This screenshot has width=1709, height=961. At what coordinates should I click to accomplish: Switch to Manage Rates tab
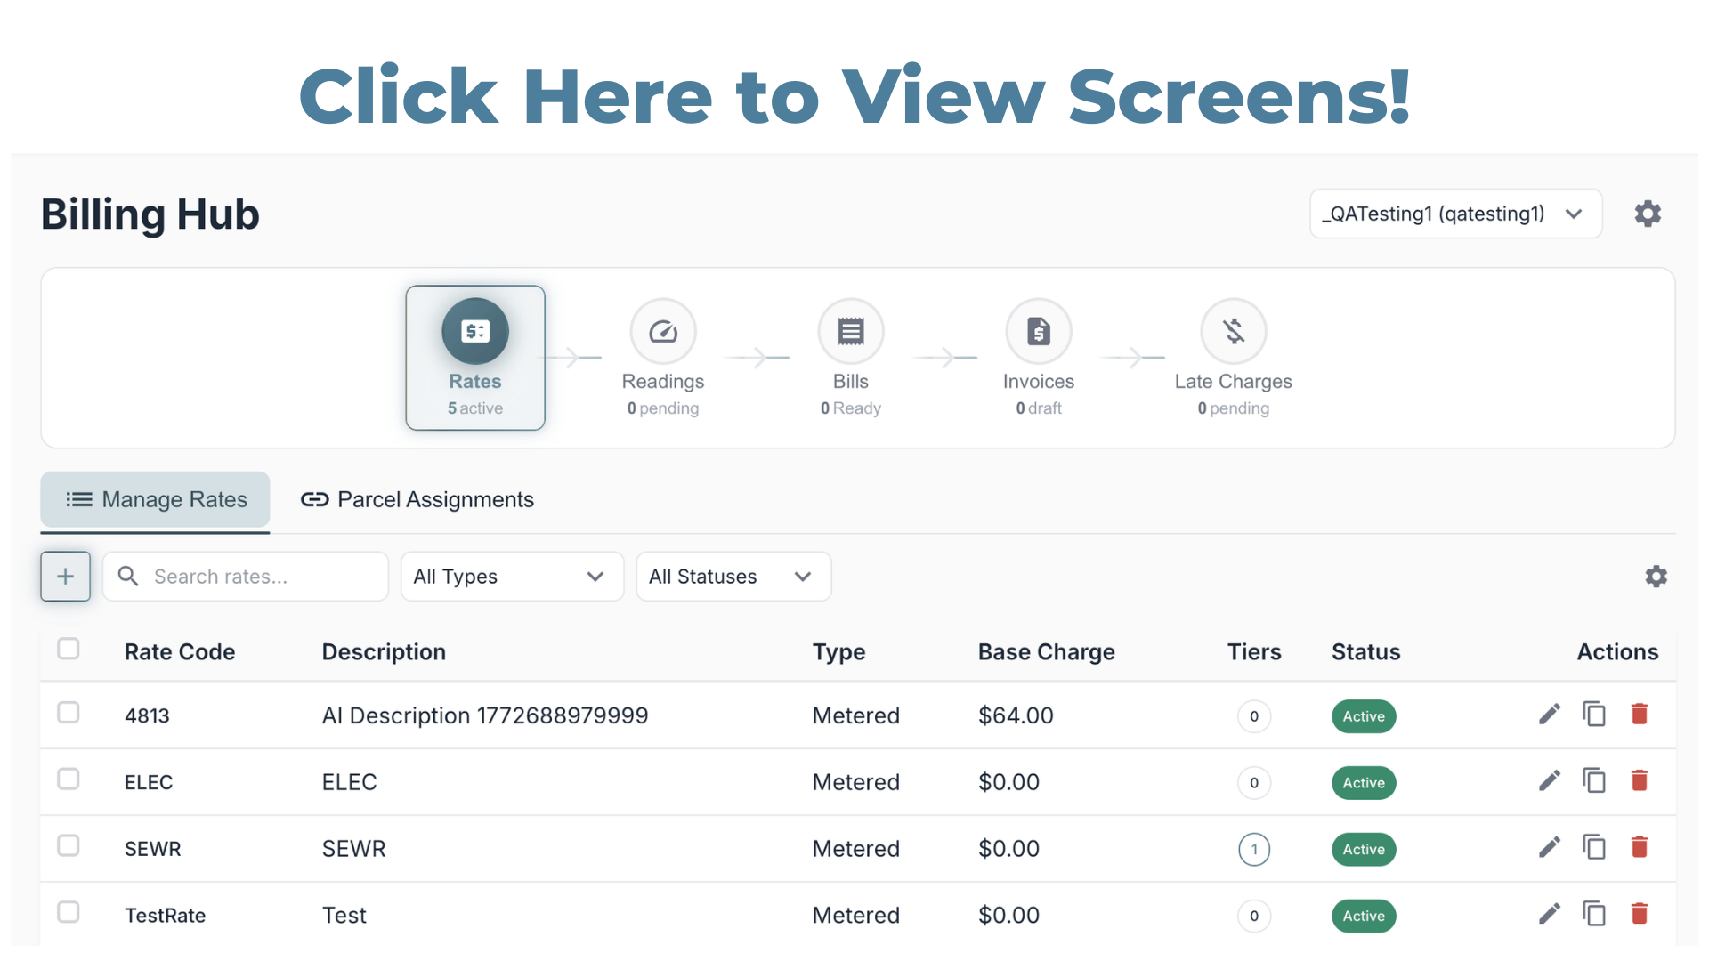pyautogui.click(x=155, y=500)
